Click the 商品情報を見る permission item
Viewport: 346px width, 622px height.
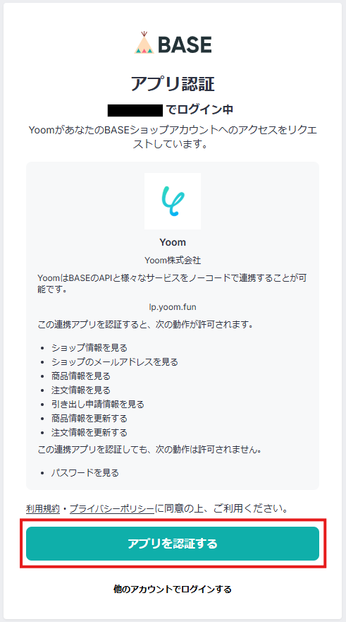(81, 376)
